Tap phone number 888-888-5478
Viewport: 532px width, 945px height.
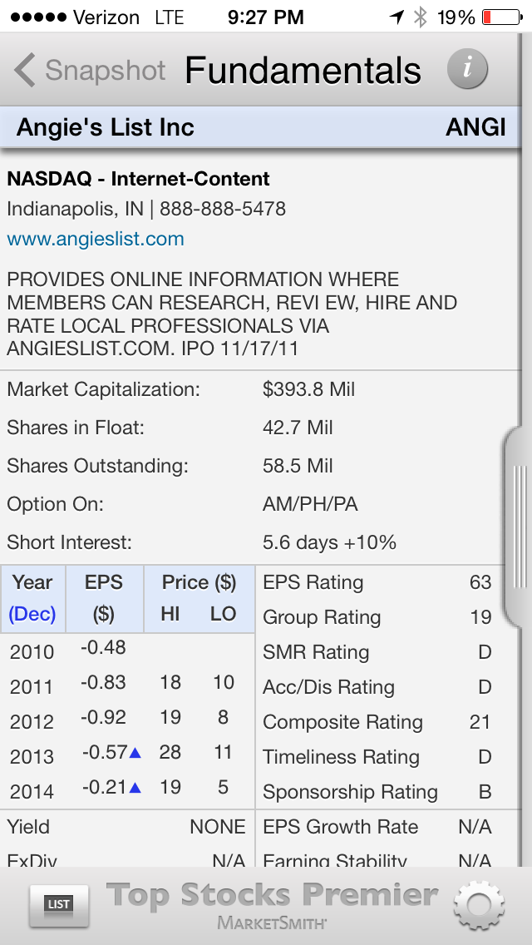click(x=223, y=209)
